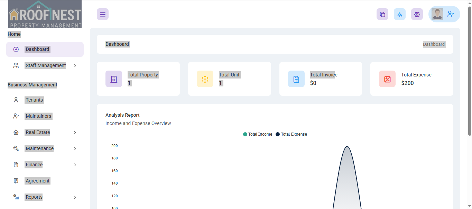Click the copy/duplicate icon in top bar
Image resolution: width=472 pixels, height=209 pixels.
(x=382, y=14)
